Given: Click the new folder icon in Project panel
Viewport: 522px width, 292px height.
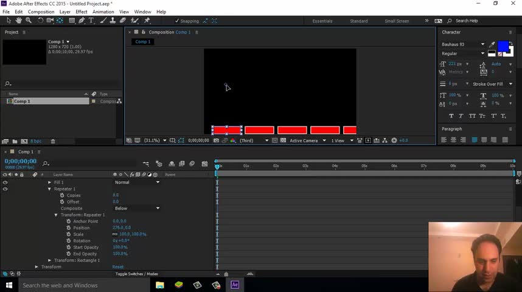Looking at the screenshot, I should 15,141.
